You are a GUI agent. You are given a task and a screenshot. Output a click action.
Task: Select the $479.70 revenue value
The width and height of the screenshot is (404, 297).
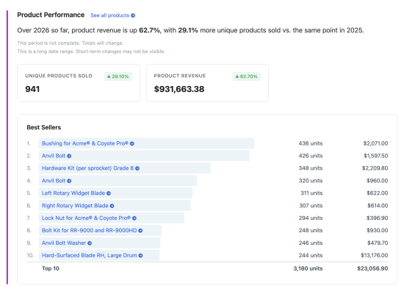tap(378, 243)
